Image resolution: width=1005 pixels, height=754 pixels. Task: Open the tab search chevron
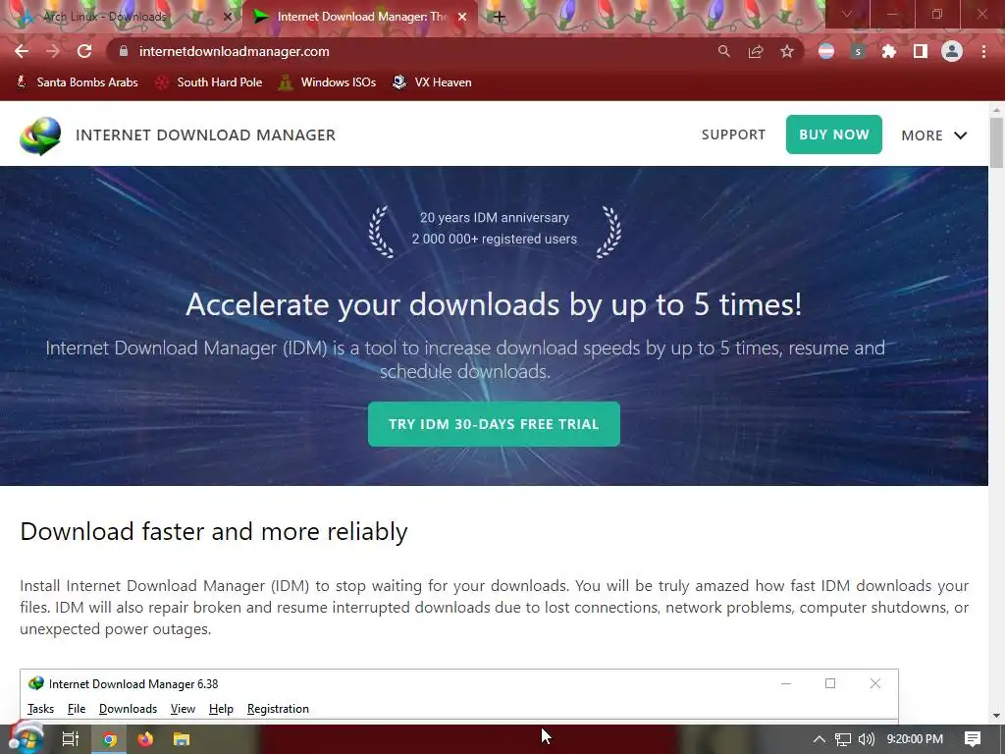tap(847, 14)
